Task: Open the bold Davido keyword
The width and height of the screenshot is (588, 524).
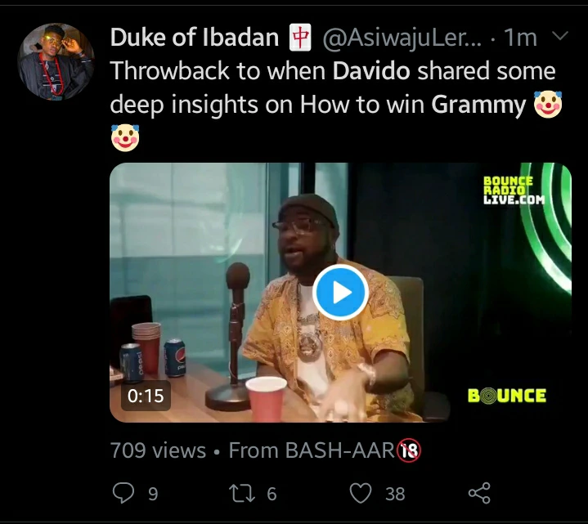Action: click(371, 71)
